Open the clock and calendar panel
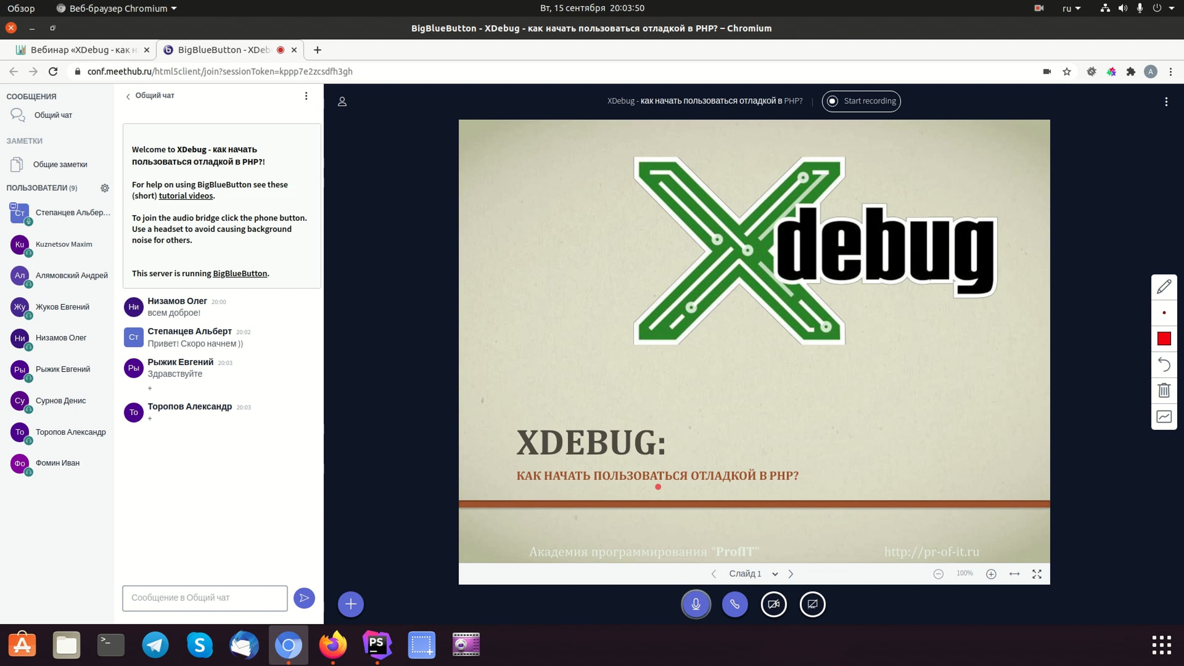Screen dimensions: 1184x666 (x=592, y=8)
